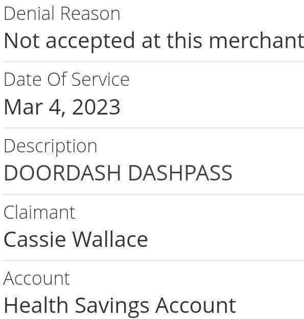The image size is (304, 319).
Task: Select the claimant name Cassie Wallace
Action: [76, 239]
